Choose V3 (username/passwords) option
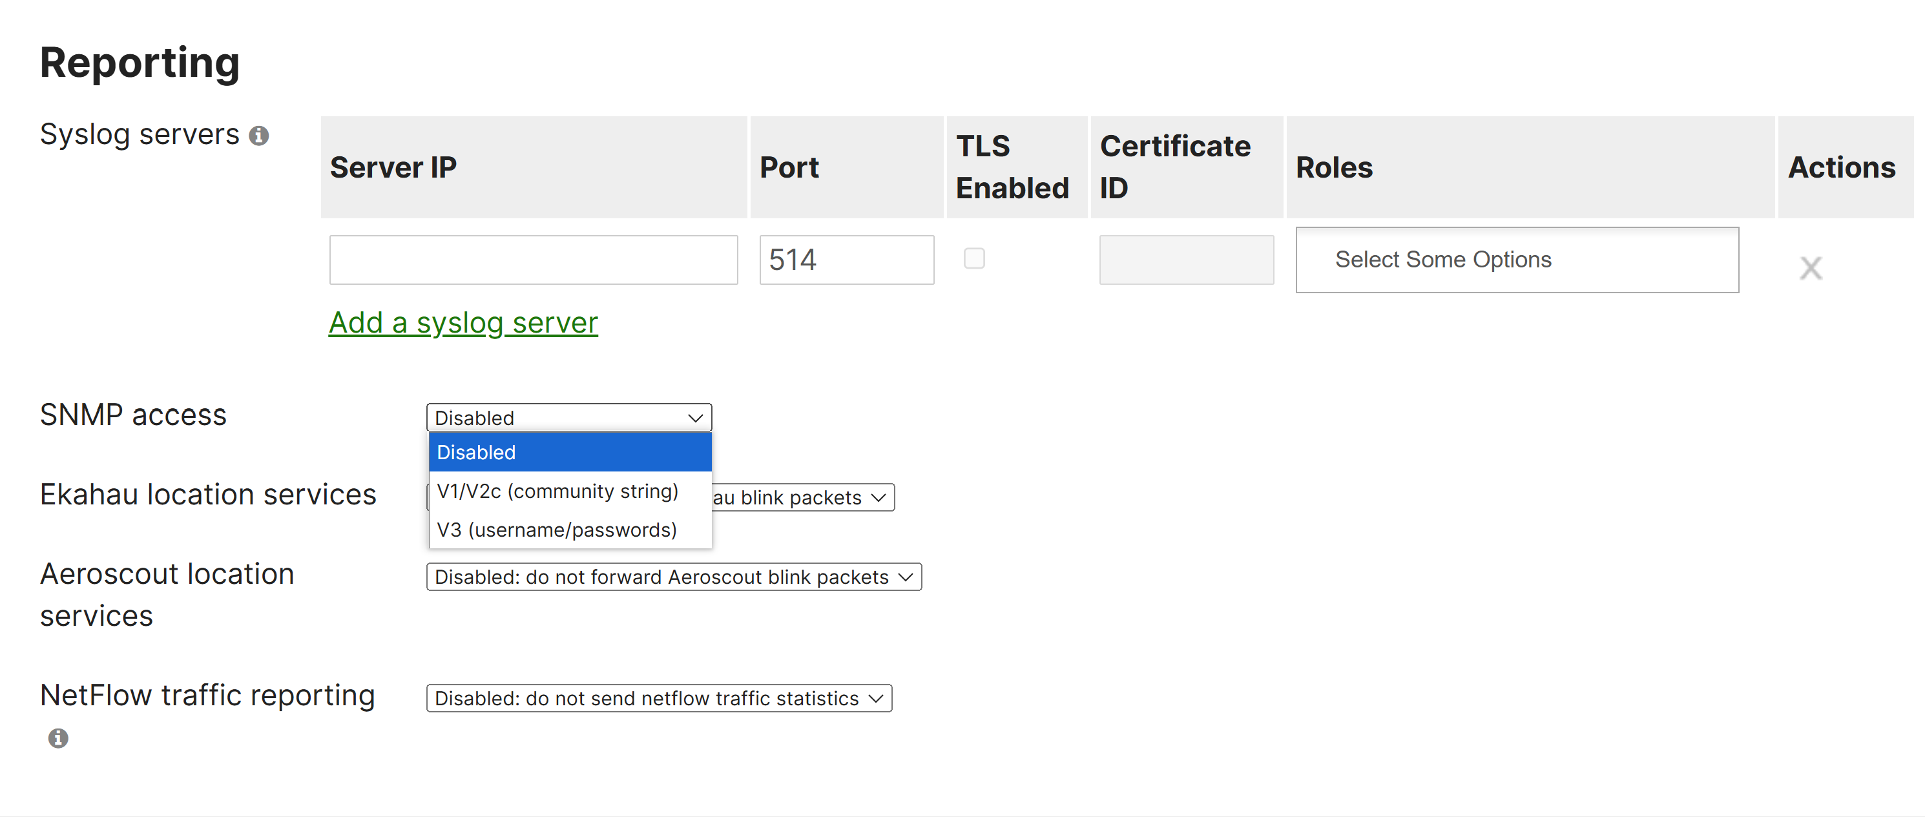Viewport: 1925px width, 817px height. coord(570,530)
